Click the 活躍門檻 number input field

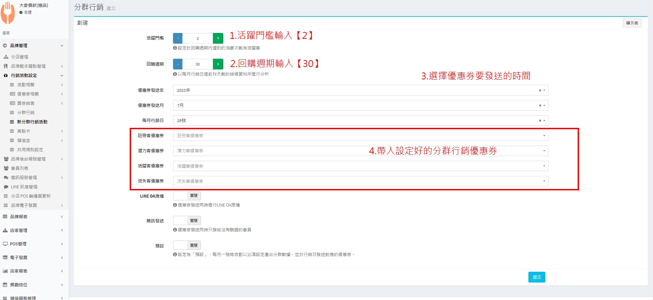[197, 38]
